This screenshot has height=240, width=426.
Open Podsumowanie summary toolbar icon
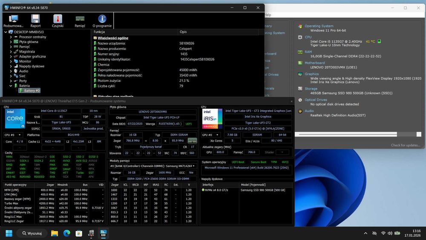click(13, 21)
